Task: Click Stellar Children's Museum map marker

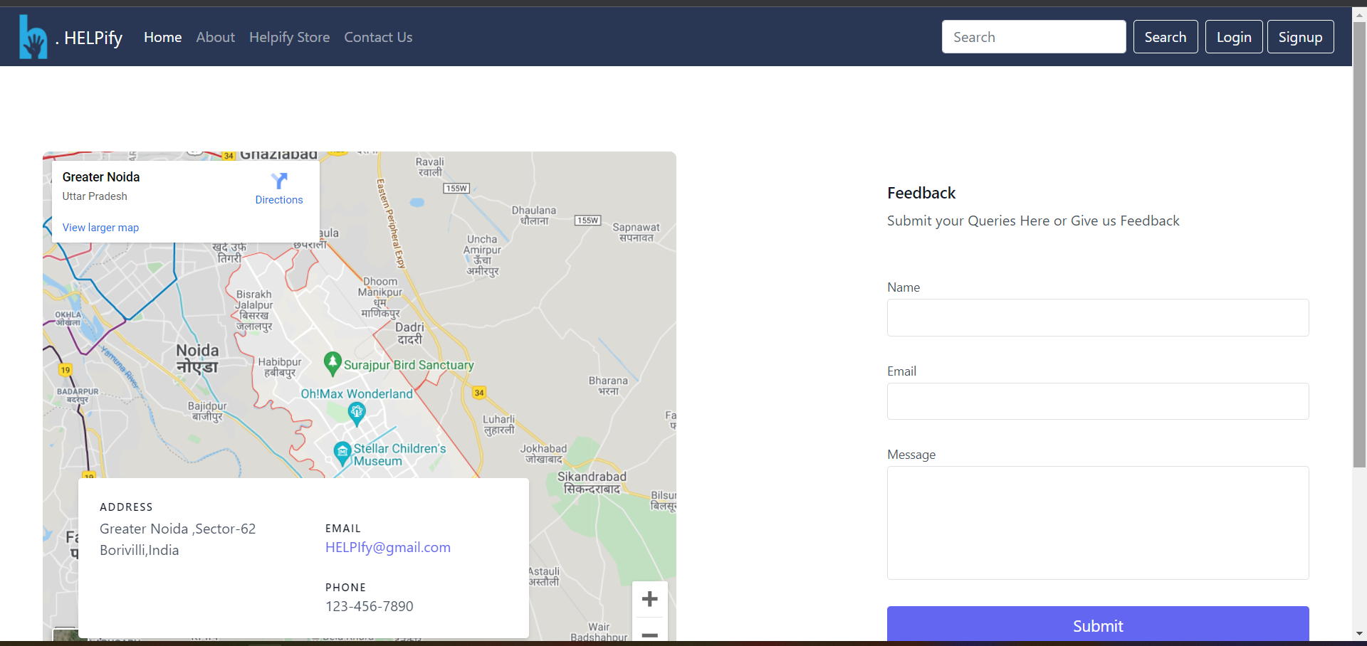Action: tap(342, 453)
